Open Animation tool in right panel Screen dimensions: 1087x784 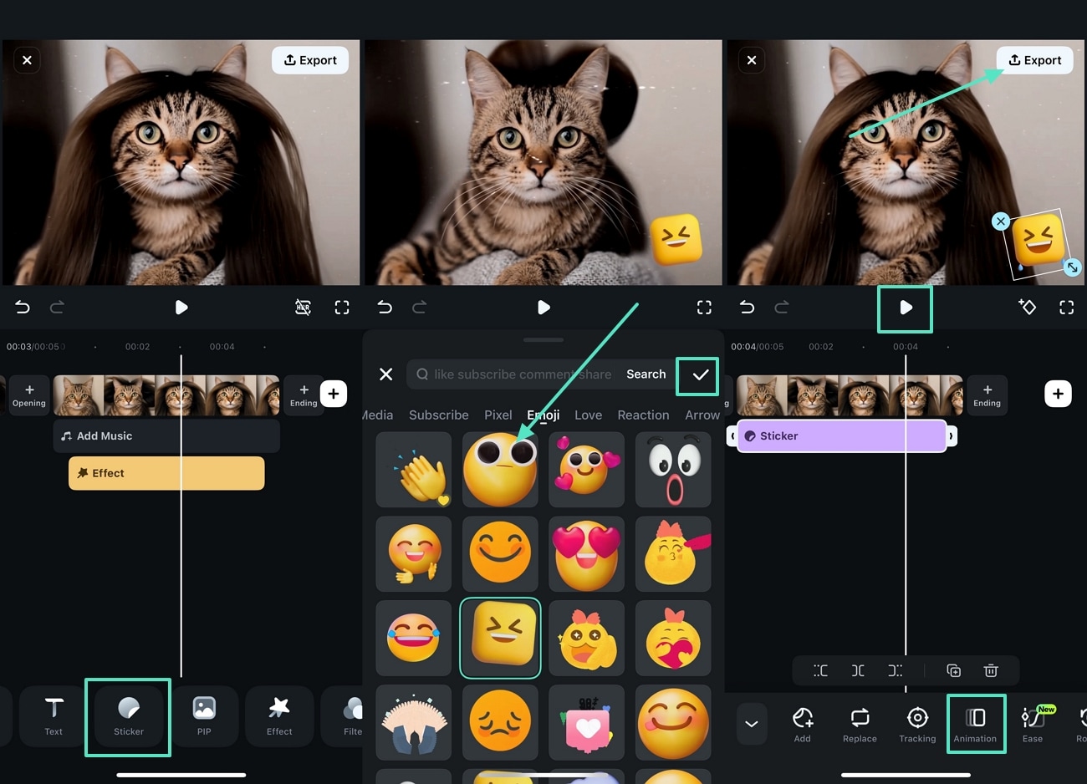tap(975, 724)
